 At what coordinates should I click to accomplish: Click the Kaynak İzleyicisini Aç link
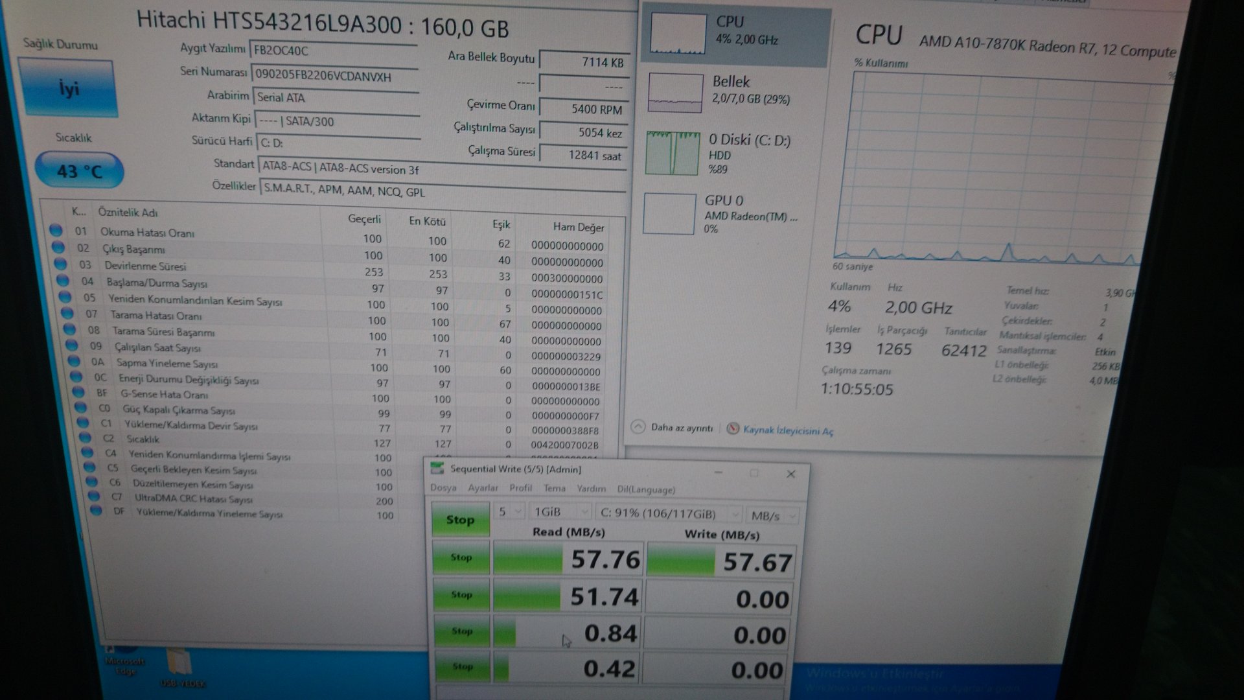(x=787, y=430)
